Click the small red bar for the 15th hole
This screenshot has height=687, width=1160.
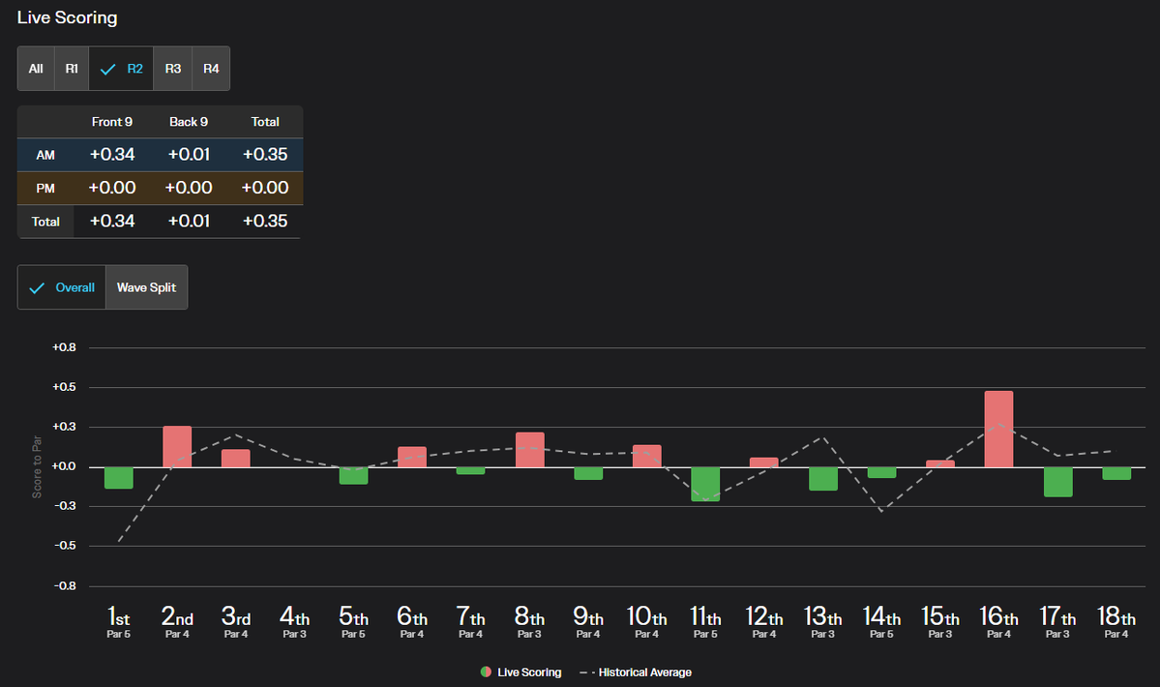pyautogui.click(x=940, y=463)
